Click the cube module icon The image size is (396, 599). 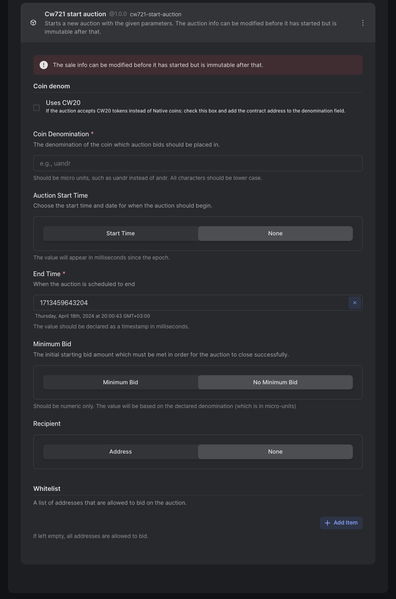[x=33, y=23]
